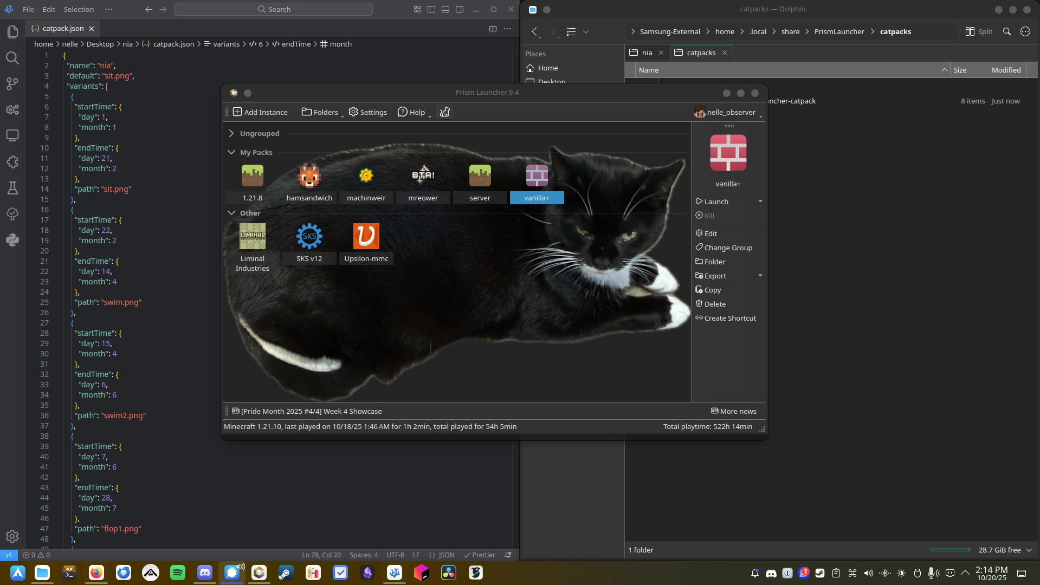
Task: Open More news link
Action: point(733,411)
